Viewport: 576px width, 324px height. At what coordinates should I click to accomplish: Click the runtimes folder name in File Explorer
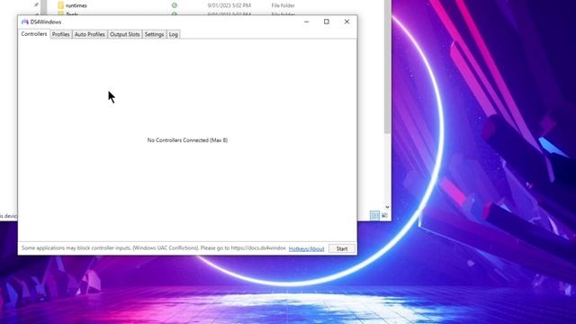pos(76,5)
